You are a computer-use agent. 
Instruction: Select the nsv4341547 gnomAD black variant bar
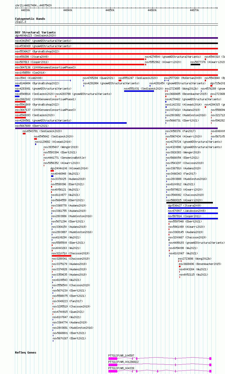(116, 43)
